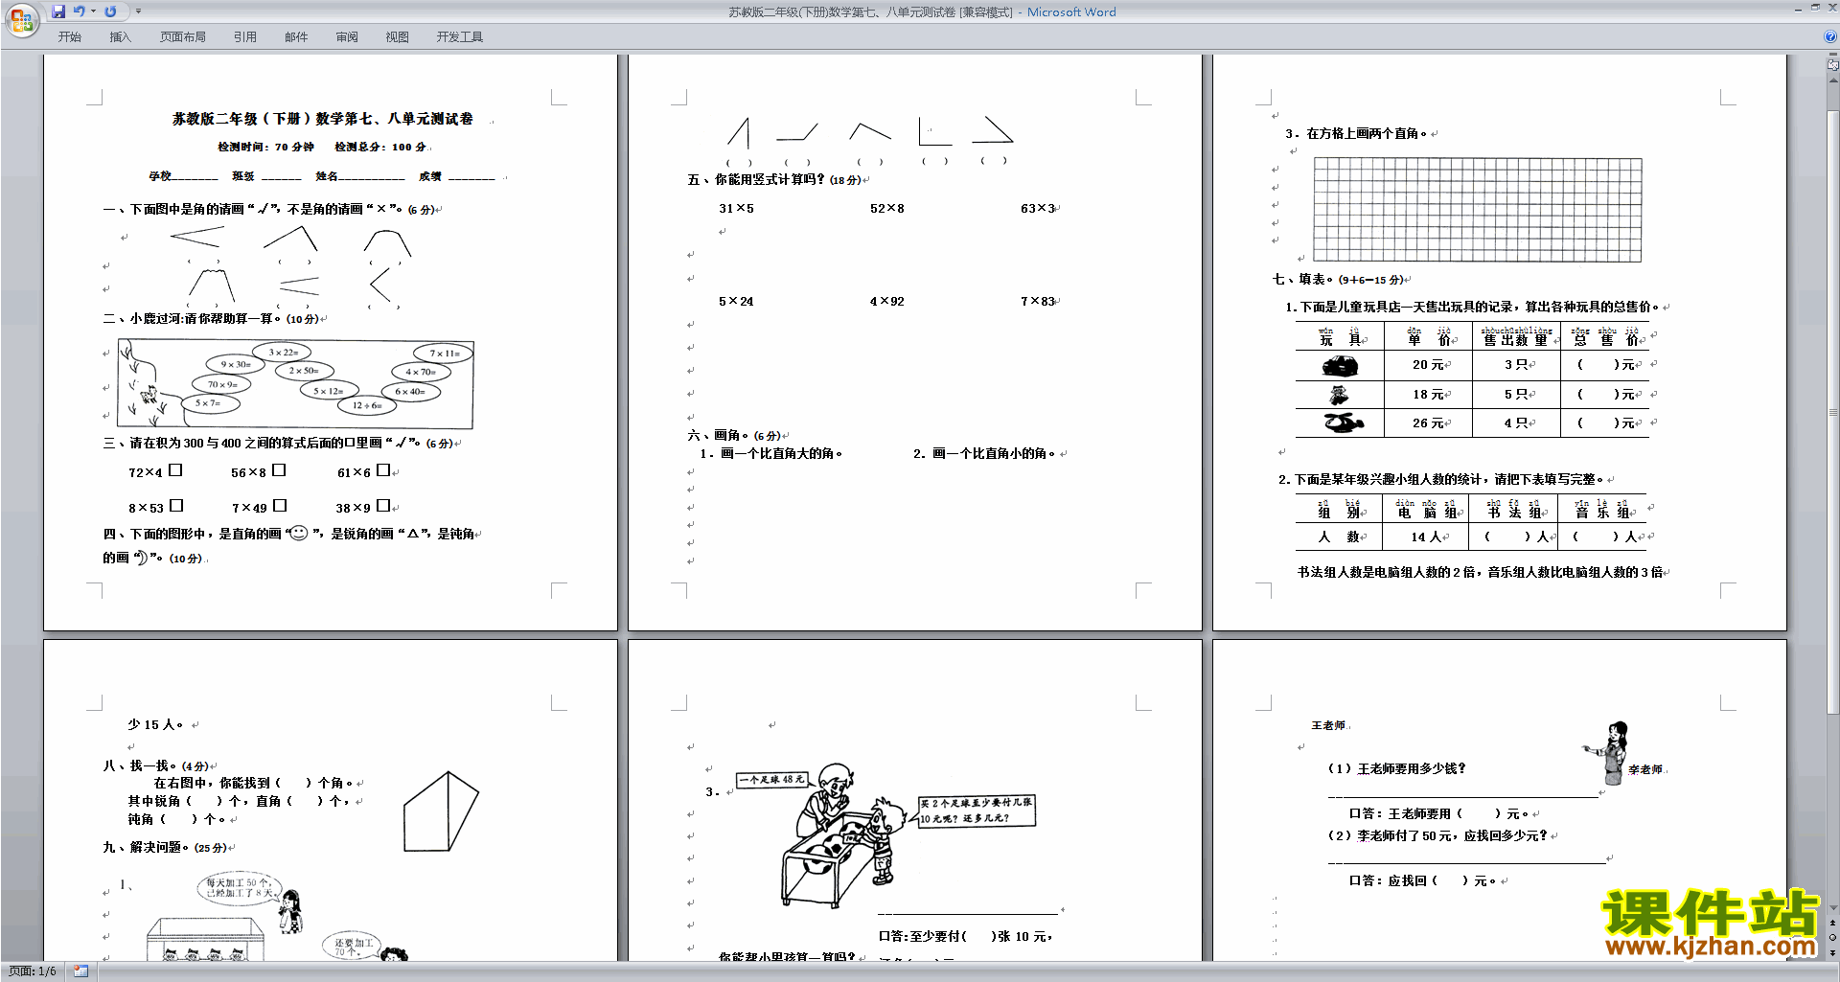Open Customize Quick Access Toolbar dropdown
1840x982 pixels.
click(138, 11)
